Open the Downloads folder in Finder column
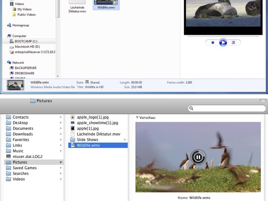This screenshot has width=268, height=201. [23, 134]
